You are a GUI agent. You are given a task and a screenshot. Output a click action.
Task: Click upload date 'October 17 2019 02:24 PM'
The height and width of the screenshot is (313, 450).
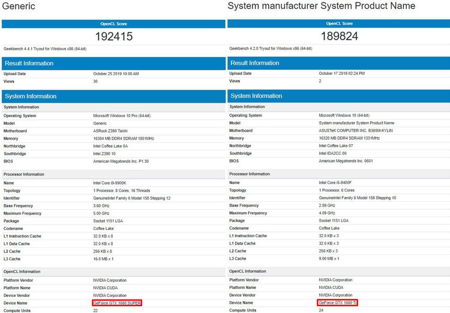[342, 74]
